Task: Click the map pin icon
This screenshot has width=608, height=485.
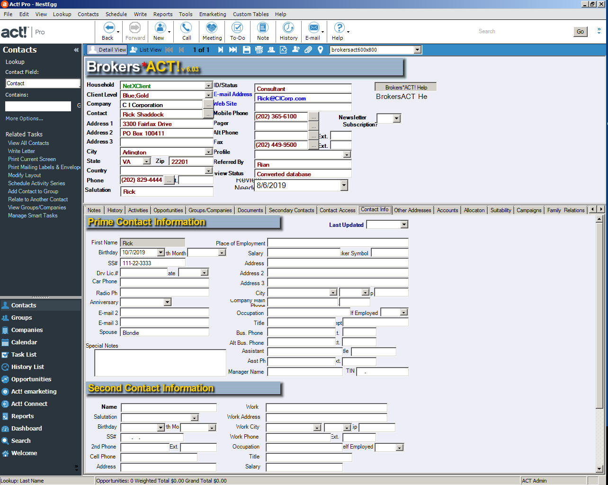Action: click(x=321, y=50)
